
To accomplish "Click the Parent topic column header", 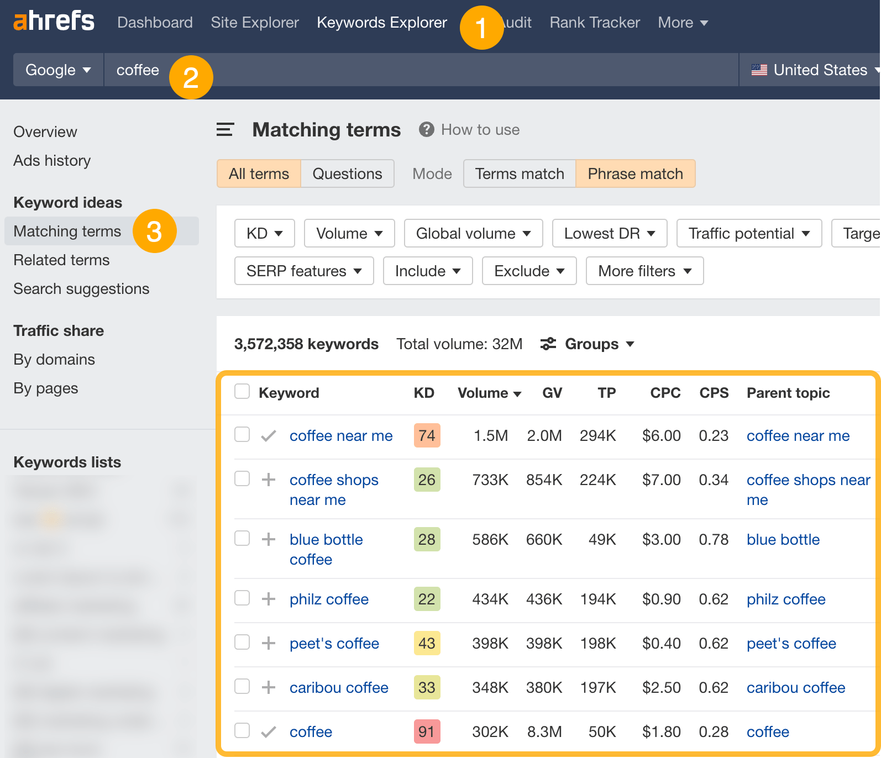I will pos(788,393).
